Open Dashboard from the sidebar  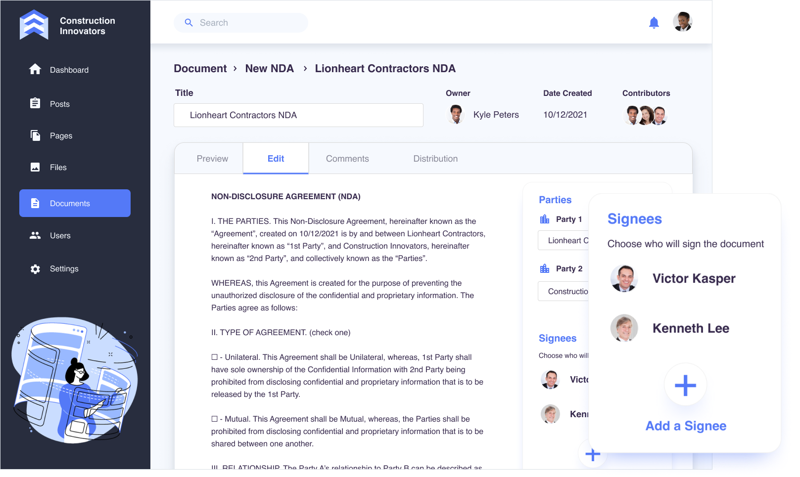click(x=69, y=70)
